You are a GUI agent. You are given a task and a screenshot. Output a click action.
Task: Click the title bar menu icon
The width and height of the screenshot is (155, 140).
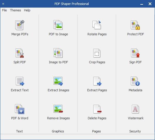click(3, 4)
